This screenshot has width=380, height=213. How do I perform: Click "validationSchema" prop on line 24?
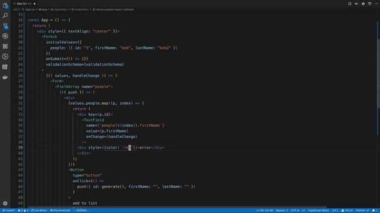(x=64, y=64)
